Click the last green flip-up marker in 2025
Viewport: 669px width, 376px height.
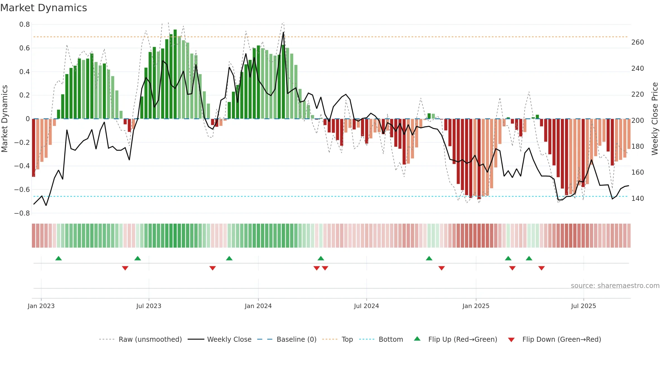coord(529,258)
